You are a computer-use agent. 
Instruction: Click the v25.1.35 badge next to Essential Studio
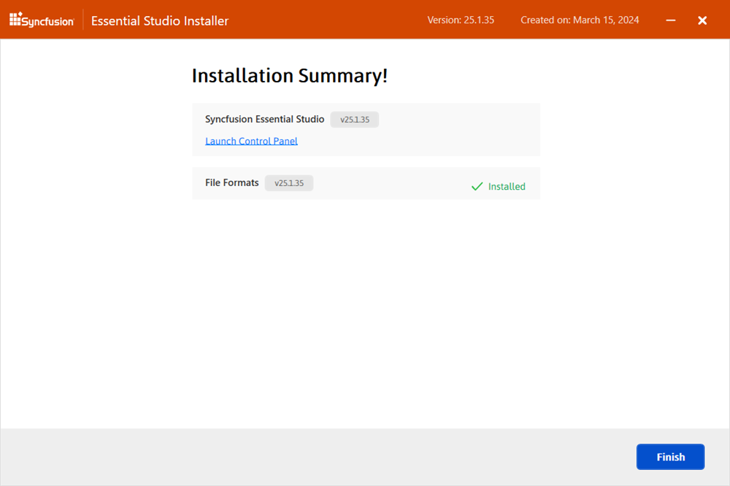tap(354, 119)
